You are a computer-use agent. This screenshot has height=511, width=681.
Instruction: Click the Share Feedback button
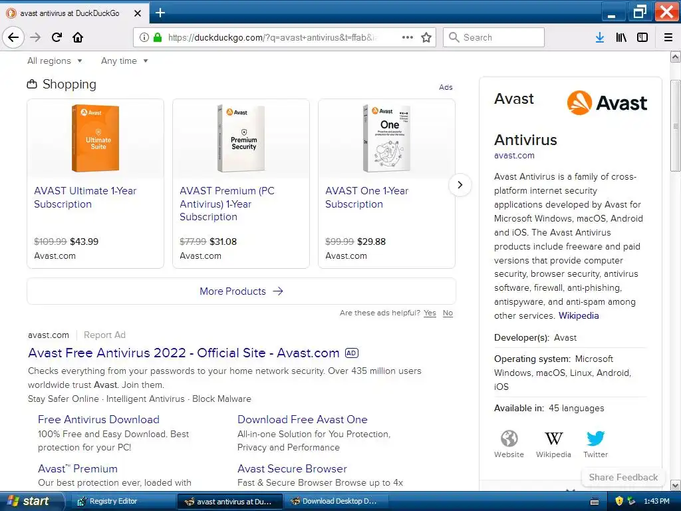click(623, 477)
